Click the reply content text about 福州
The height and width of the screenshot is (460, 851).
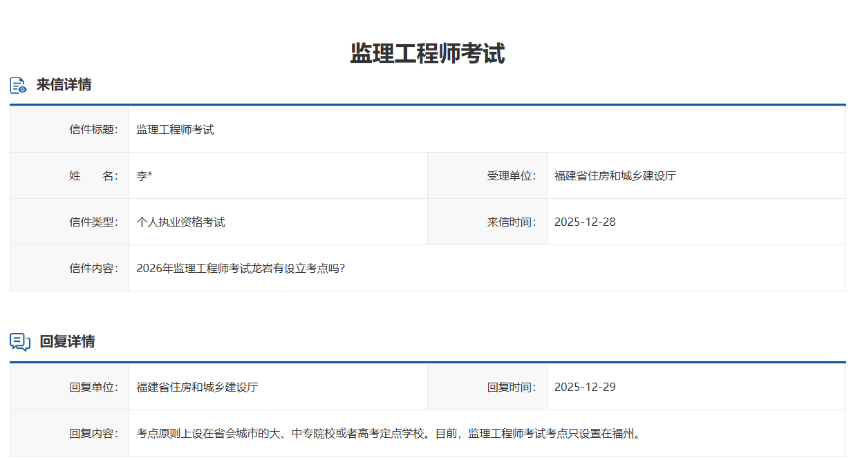pos(389,434)
